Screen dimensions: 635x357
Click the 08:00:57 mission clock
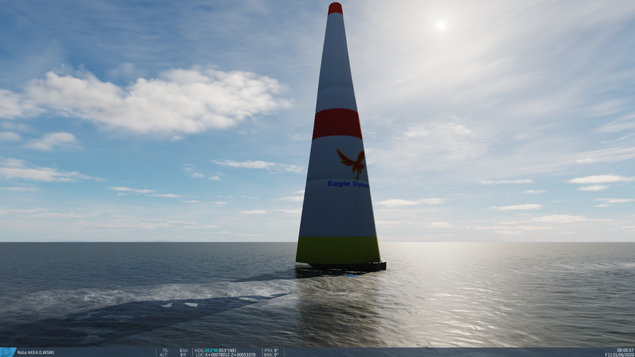(625, 350)
